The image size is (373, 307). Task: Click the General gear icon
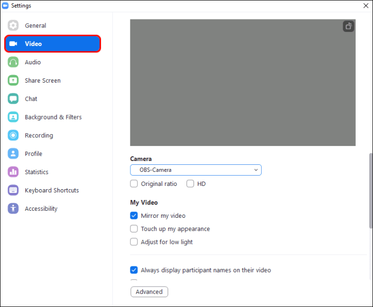(13, 25)
